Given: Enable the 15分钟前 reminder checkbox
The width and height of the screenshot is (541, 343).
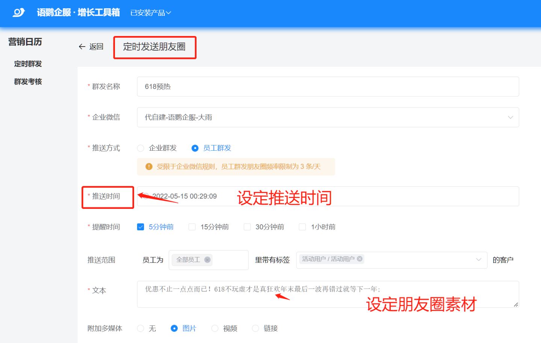Looking at the screenshot, I should 192,227.
